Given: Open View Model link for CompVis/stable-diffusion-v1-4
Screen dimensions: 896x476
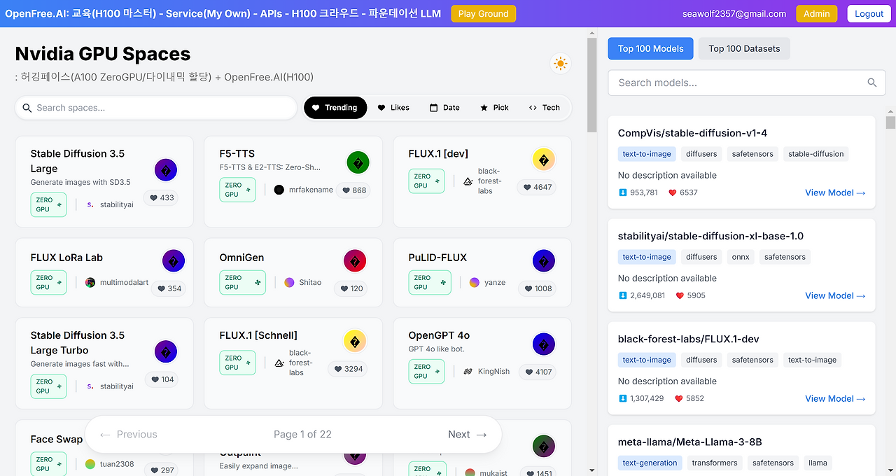Looking at the screenshot, I should (835, 192).
